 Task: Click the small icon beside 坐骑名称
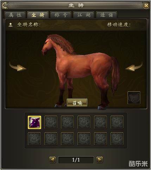(11, 25)
